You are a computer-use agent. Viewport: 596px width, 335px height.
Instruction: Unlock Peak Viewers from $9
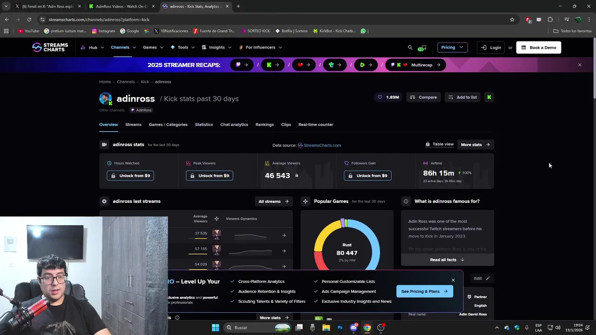tap(210, 175)
